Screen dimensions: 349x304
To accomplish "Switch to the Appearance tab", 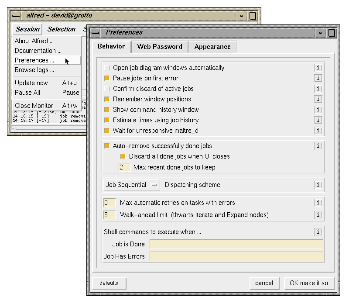I will pyautogui.click(x=212, y=47).
